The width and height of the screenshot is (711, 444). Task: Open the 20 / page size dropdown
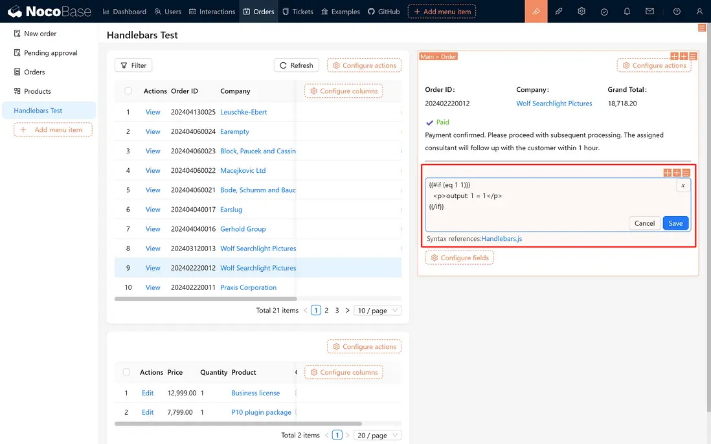[x=379, y=436]
